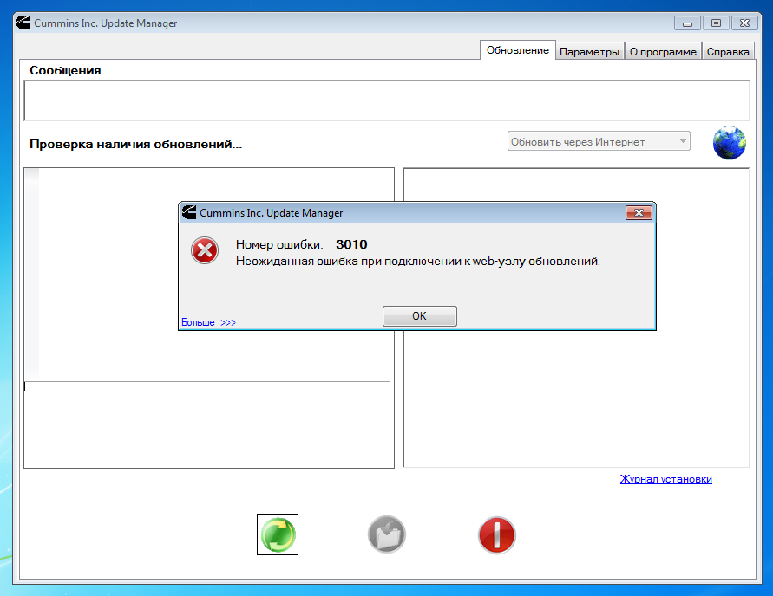Click Cummins logo in main window title
The width and height of the screenshot is (773, 596).
point(23,23)
